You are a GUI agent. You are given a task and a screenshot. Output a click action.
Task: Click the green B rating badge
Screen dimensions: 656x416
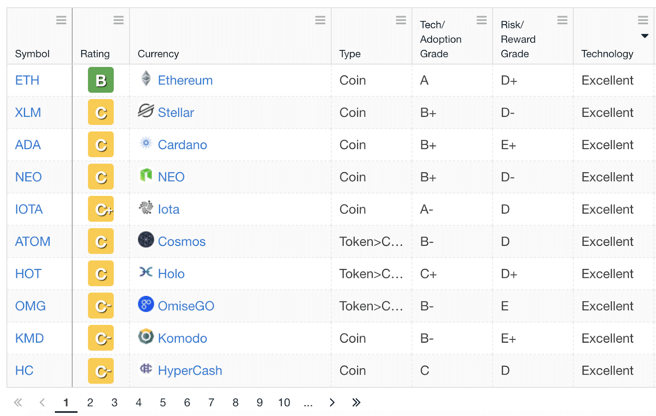tap(101, 80)
